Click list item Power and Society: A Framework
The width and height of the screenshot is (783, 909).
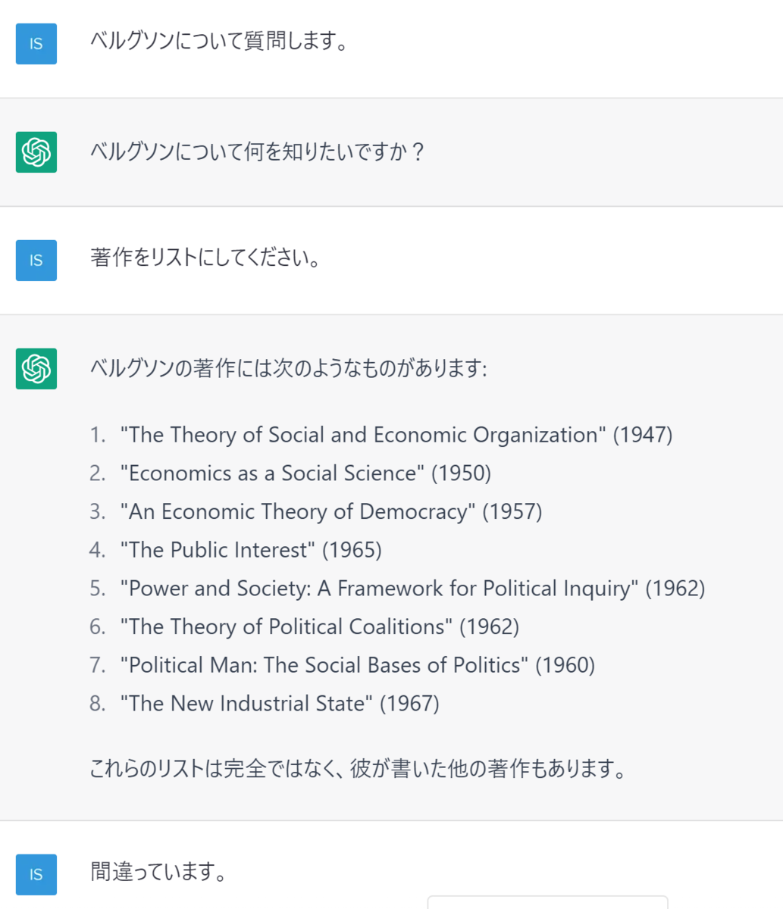[412, 589]
